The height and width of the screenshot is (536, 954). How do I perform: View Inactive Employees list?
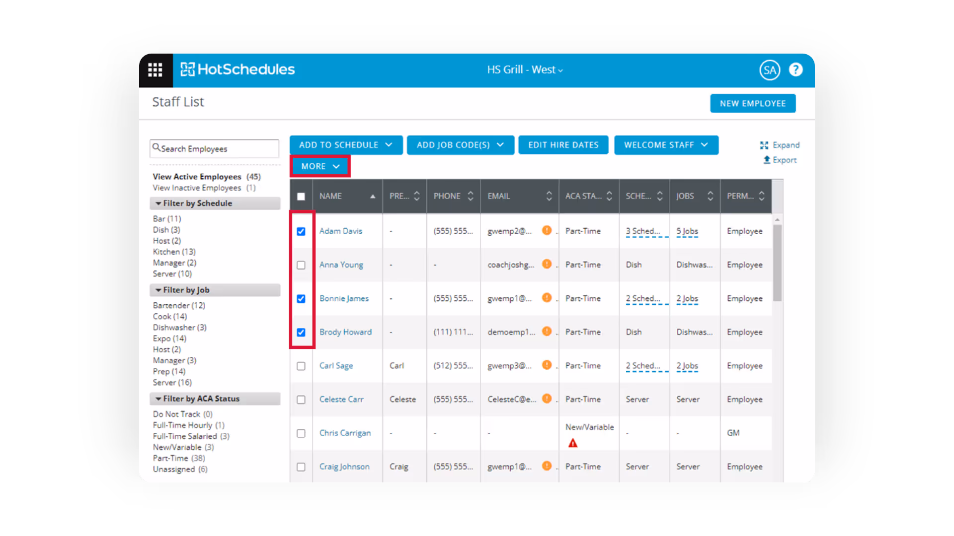pos(197,188)
